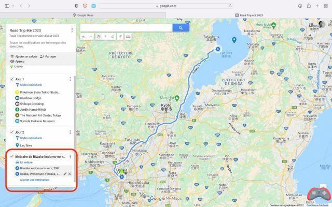332x207 pixels.
Task: Click the map description 'Road Trip dernière semaine d'août 2023'
Action: pos(35,36)
